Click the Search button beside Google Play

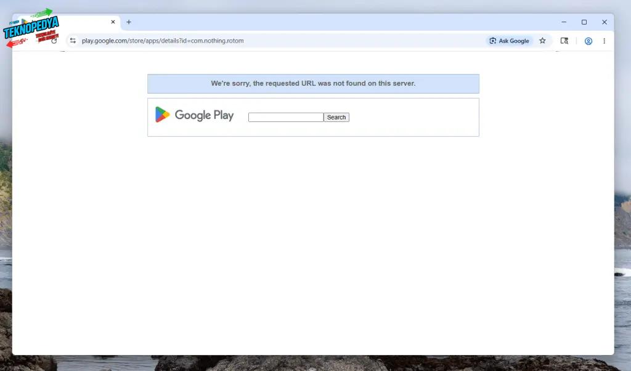pyautogui.click(x=336, y=117)
